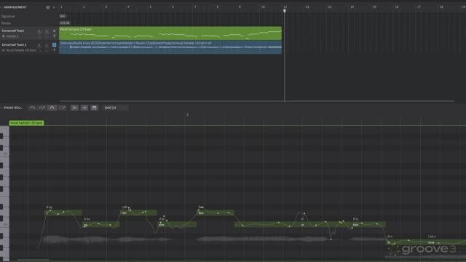Click the ARRANGEMENT panel title

[15, 7]
